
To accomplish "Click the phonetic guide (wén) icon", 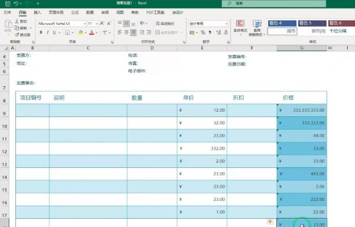I will [105, 33].
